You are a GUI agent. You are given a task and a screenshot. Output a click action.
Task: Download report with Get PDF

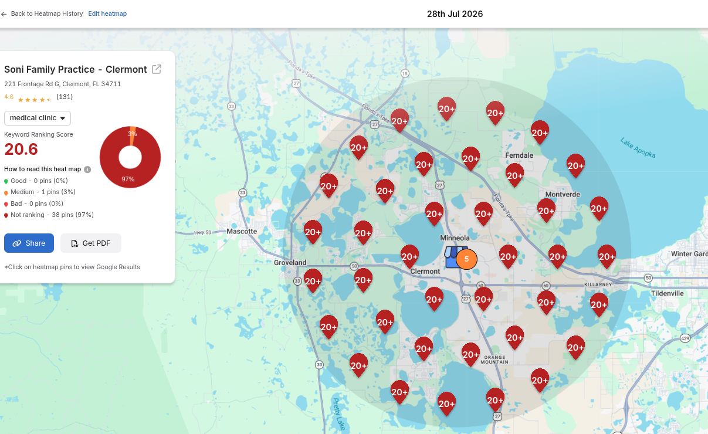90,243
